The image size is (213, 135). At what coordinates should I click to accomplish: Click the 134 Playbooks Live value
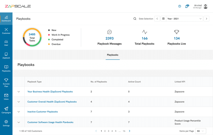177,38
